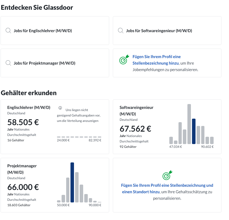Select the Projektmanager (M/W/D) salary title
Viewport: 229px width, 220px height.
pyautogui.click(x=22, y=169)
